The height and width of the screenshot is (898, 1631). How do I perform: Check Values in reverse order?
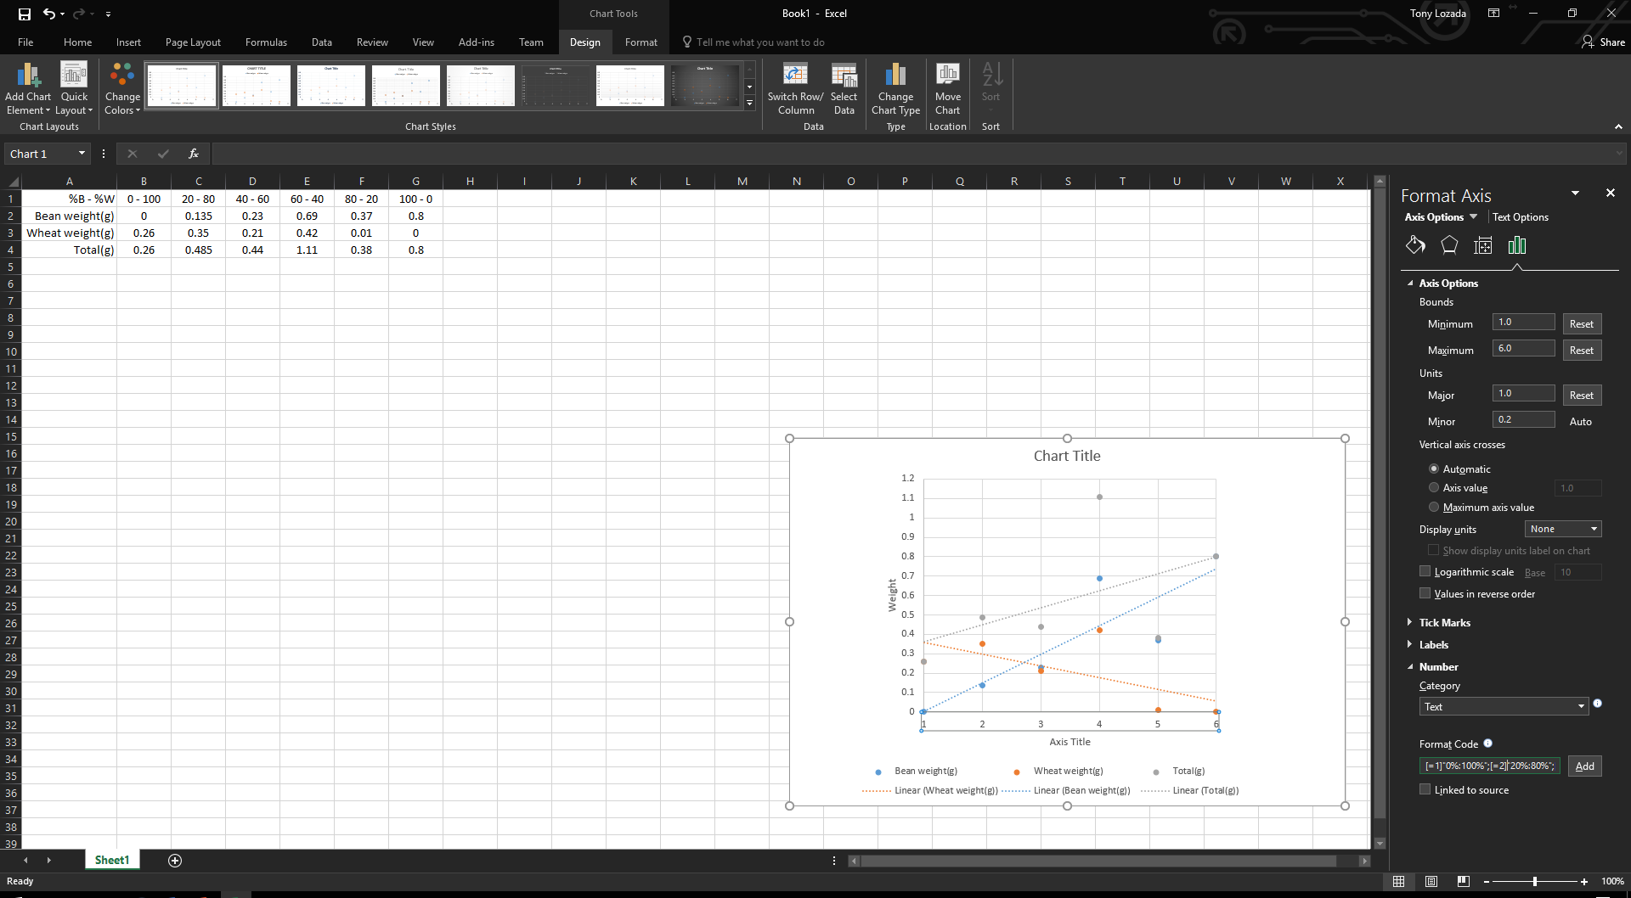1425,592
